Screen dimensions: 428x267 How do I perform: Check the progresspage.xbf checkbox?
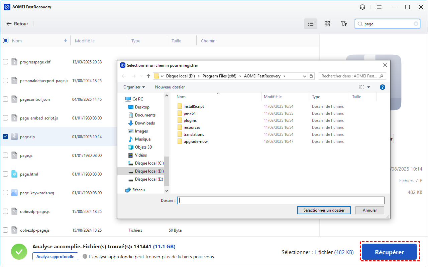5,62
